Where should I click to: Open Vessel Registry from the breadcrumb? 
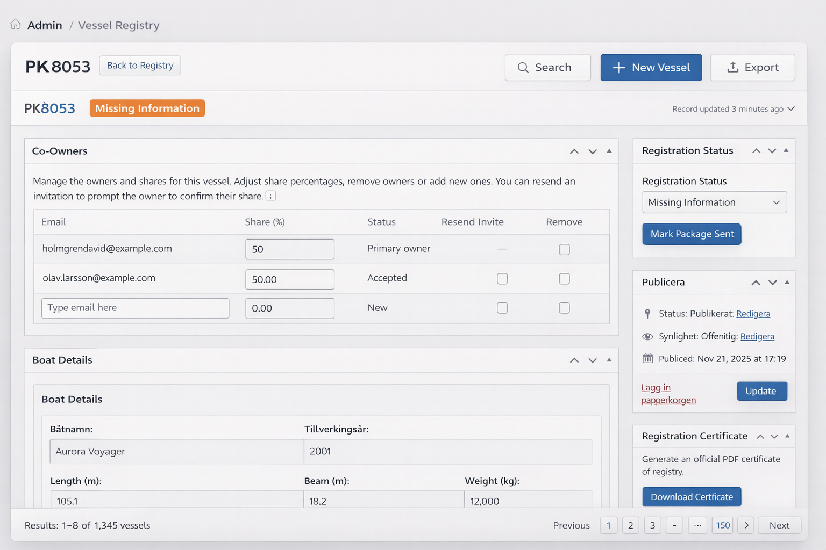[118, 25]
